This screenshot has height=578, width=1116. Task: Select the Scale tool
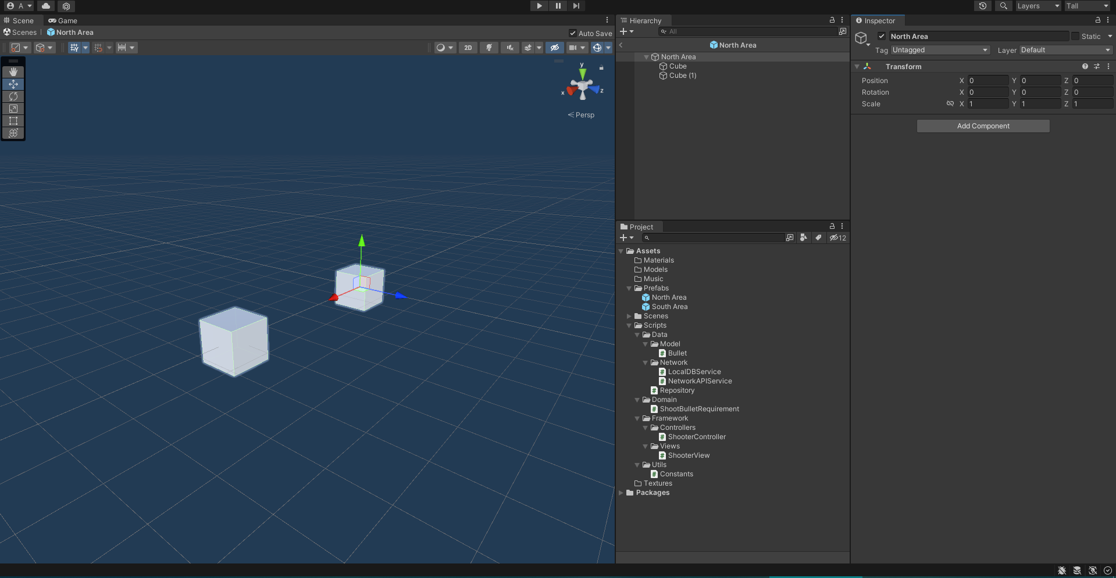pyautogui.click(x=13, y=109)
